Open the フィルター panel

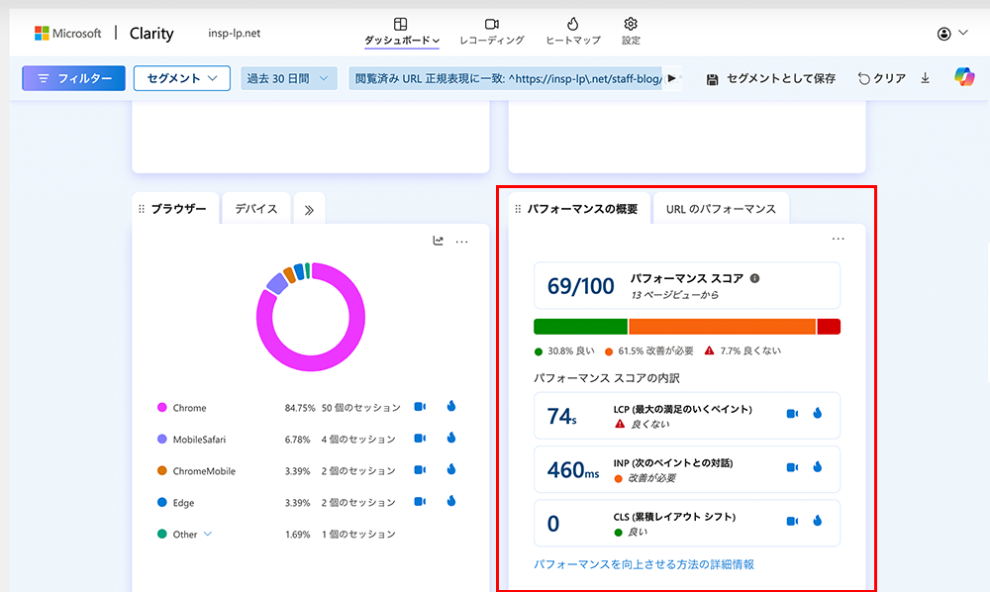tap(74, 78)
